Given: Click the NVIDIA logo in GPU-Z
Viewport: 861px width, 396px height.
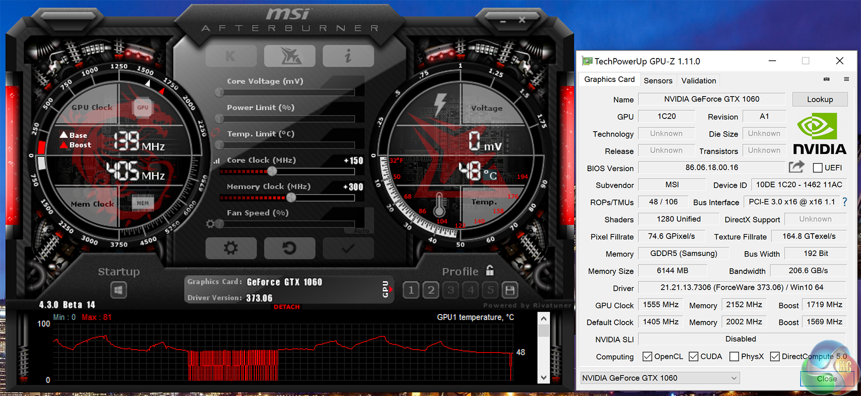Looking at the screenshot, I should (x=819, y=134).
